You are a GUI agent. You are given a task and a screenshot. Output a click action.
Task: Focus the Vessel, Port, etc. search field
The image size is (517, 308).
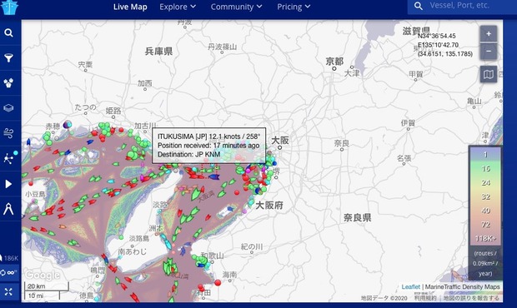(462, 6)
